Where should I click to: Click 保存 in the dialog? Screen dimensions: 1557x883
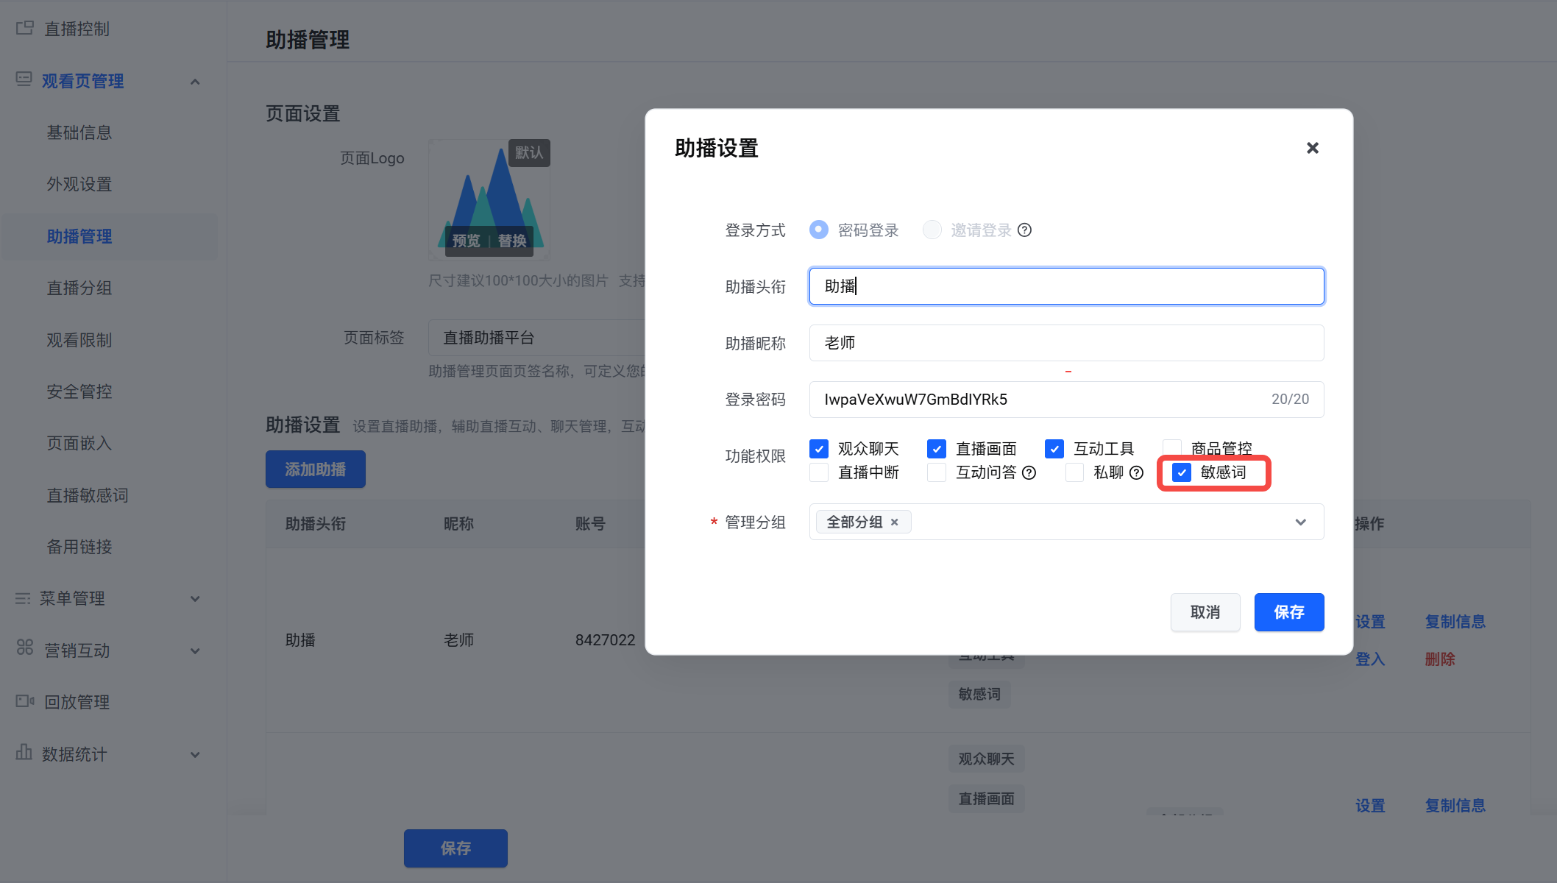tap(1288, 612)
